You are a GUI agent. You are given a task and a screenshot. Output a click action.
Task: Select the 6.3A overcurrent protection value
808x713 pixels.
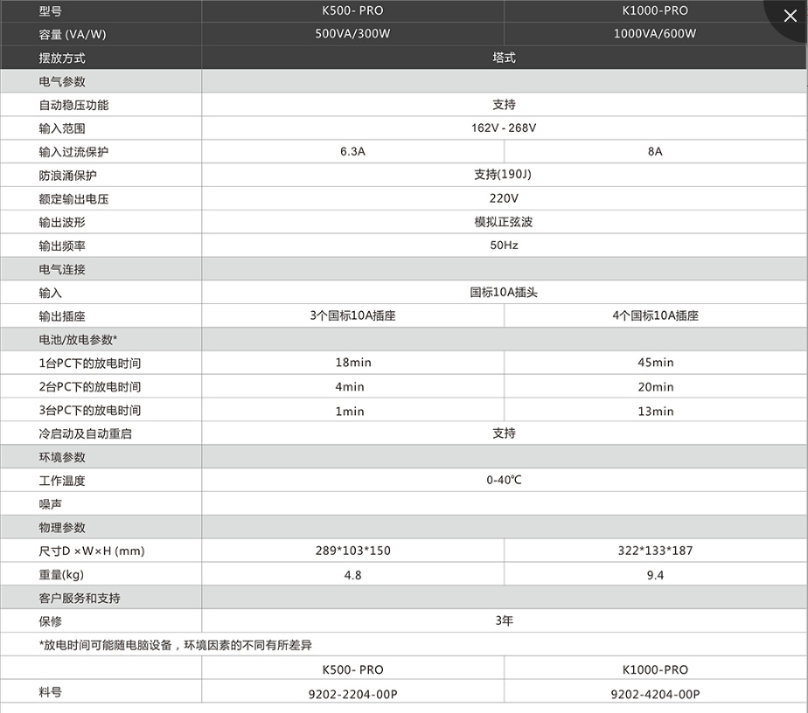352,151
